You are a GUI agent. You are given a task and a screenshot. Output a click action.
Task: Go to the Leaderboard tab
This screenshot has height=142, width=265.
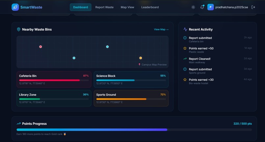(x=150, y=7)
